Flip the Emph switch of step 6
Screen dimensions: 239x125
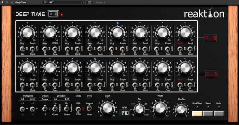(145, 50)
